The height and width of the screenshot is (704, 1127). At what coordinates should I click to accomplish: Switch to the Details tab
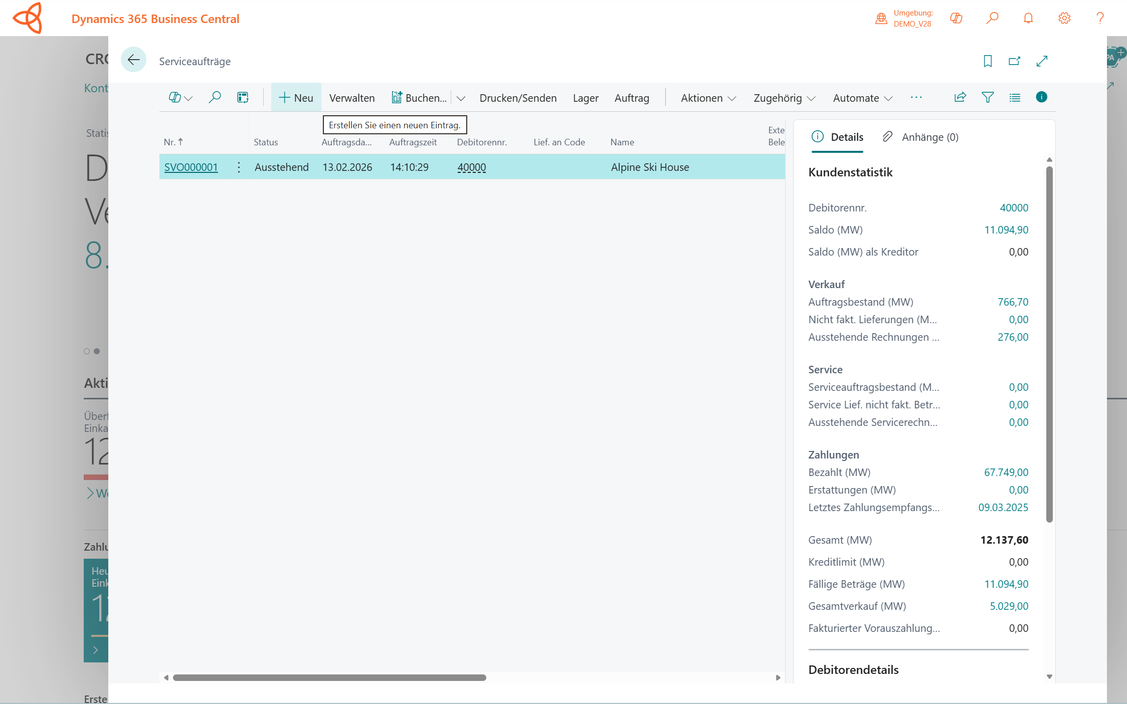tap(837, 137)
